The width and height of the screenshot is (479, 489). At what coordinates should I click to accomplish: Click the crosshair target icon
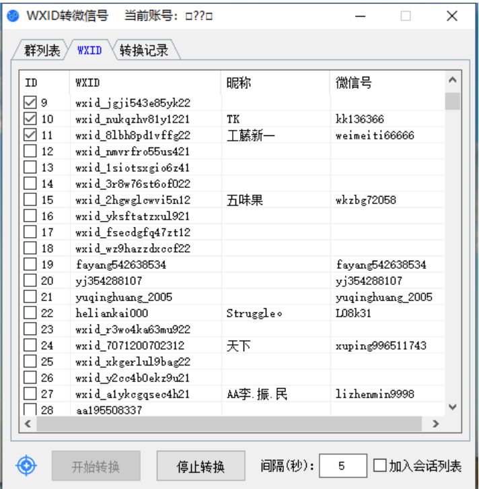[x=26, y=465]
